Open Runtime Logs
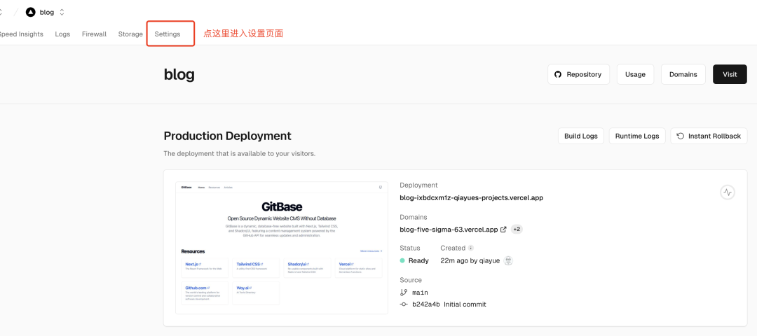The image size is (757, 336). pyautogui.click(x=636, y=136)
